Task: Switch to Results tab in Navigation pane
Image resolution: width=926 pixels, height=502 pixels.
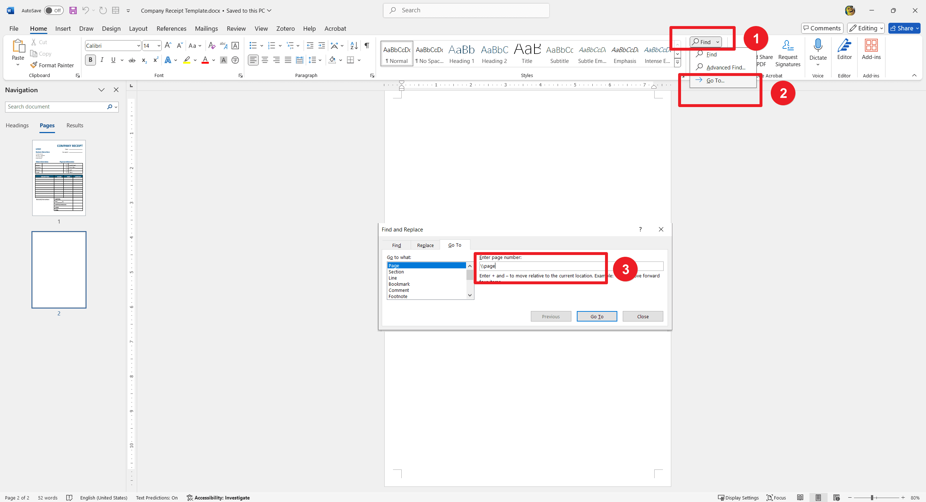Action: [x=75, y=125]
